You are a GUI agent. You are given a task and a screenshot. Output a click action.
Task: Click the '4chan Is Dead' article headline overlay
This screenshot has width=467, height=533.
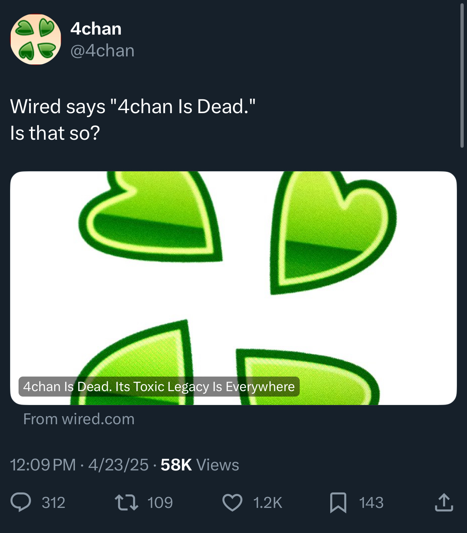pos(159,386)
